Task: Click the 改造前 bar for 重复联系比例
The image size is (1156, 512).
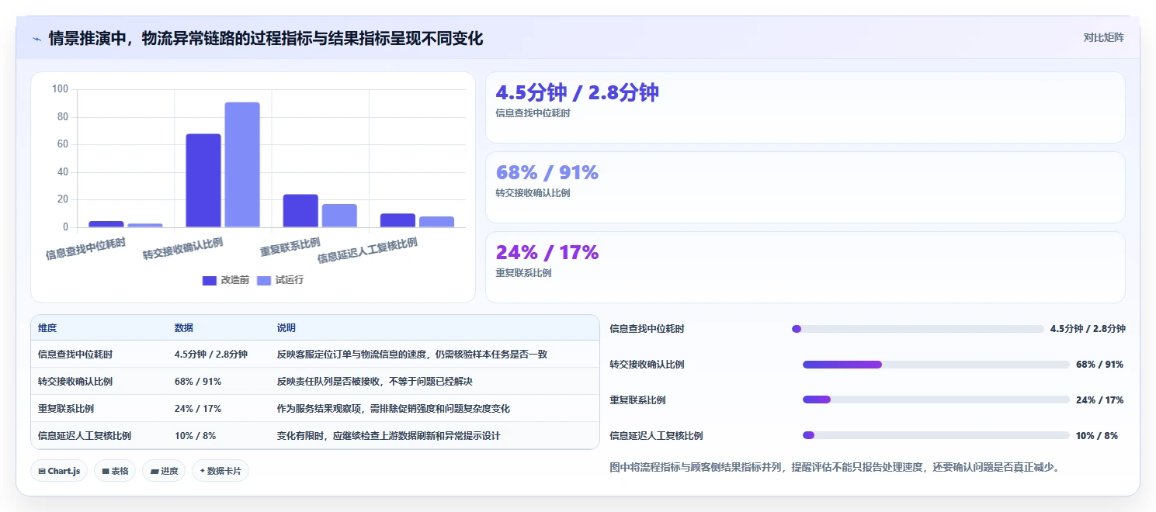Action: [x=300, y=211]
